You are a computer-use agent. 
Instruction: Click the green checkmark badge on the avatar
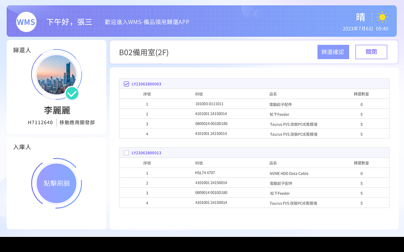coord(72,94)
